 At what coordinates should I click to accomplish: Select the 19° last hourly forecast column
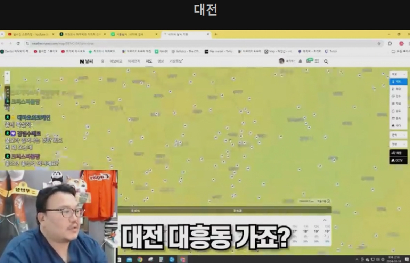pyautogui.click(x=327, y=235)
